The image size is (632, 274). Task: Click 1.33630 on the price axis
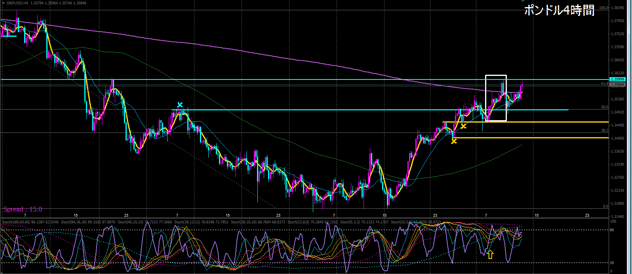tap(618, 151)
